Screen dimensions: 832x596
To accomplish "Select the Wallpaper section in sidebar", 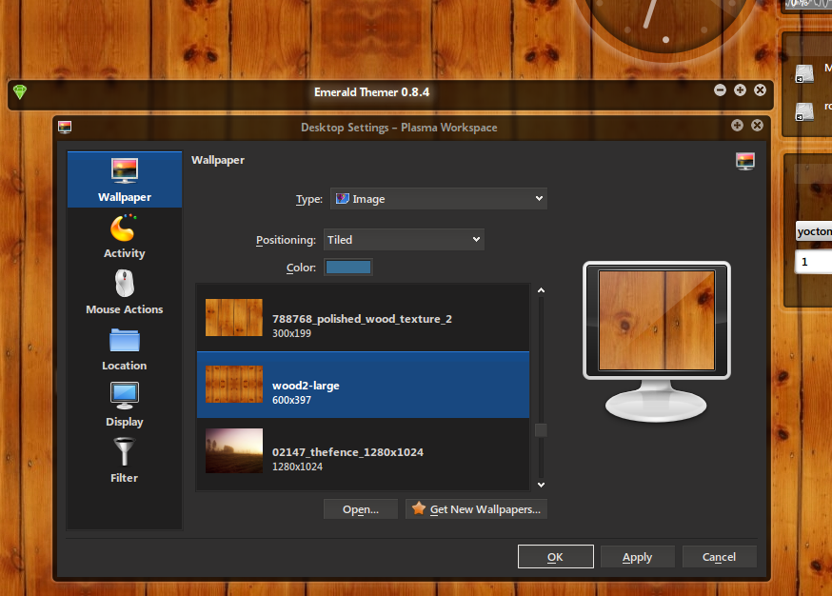I will [125, 179].
